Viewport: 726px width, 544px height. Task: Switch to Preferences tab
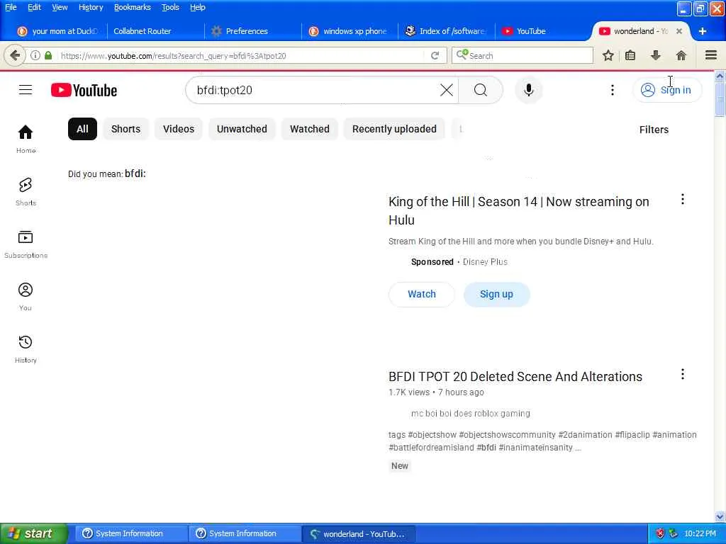coord(252,31)
